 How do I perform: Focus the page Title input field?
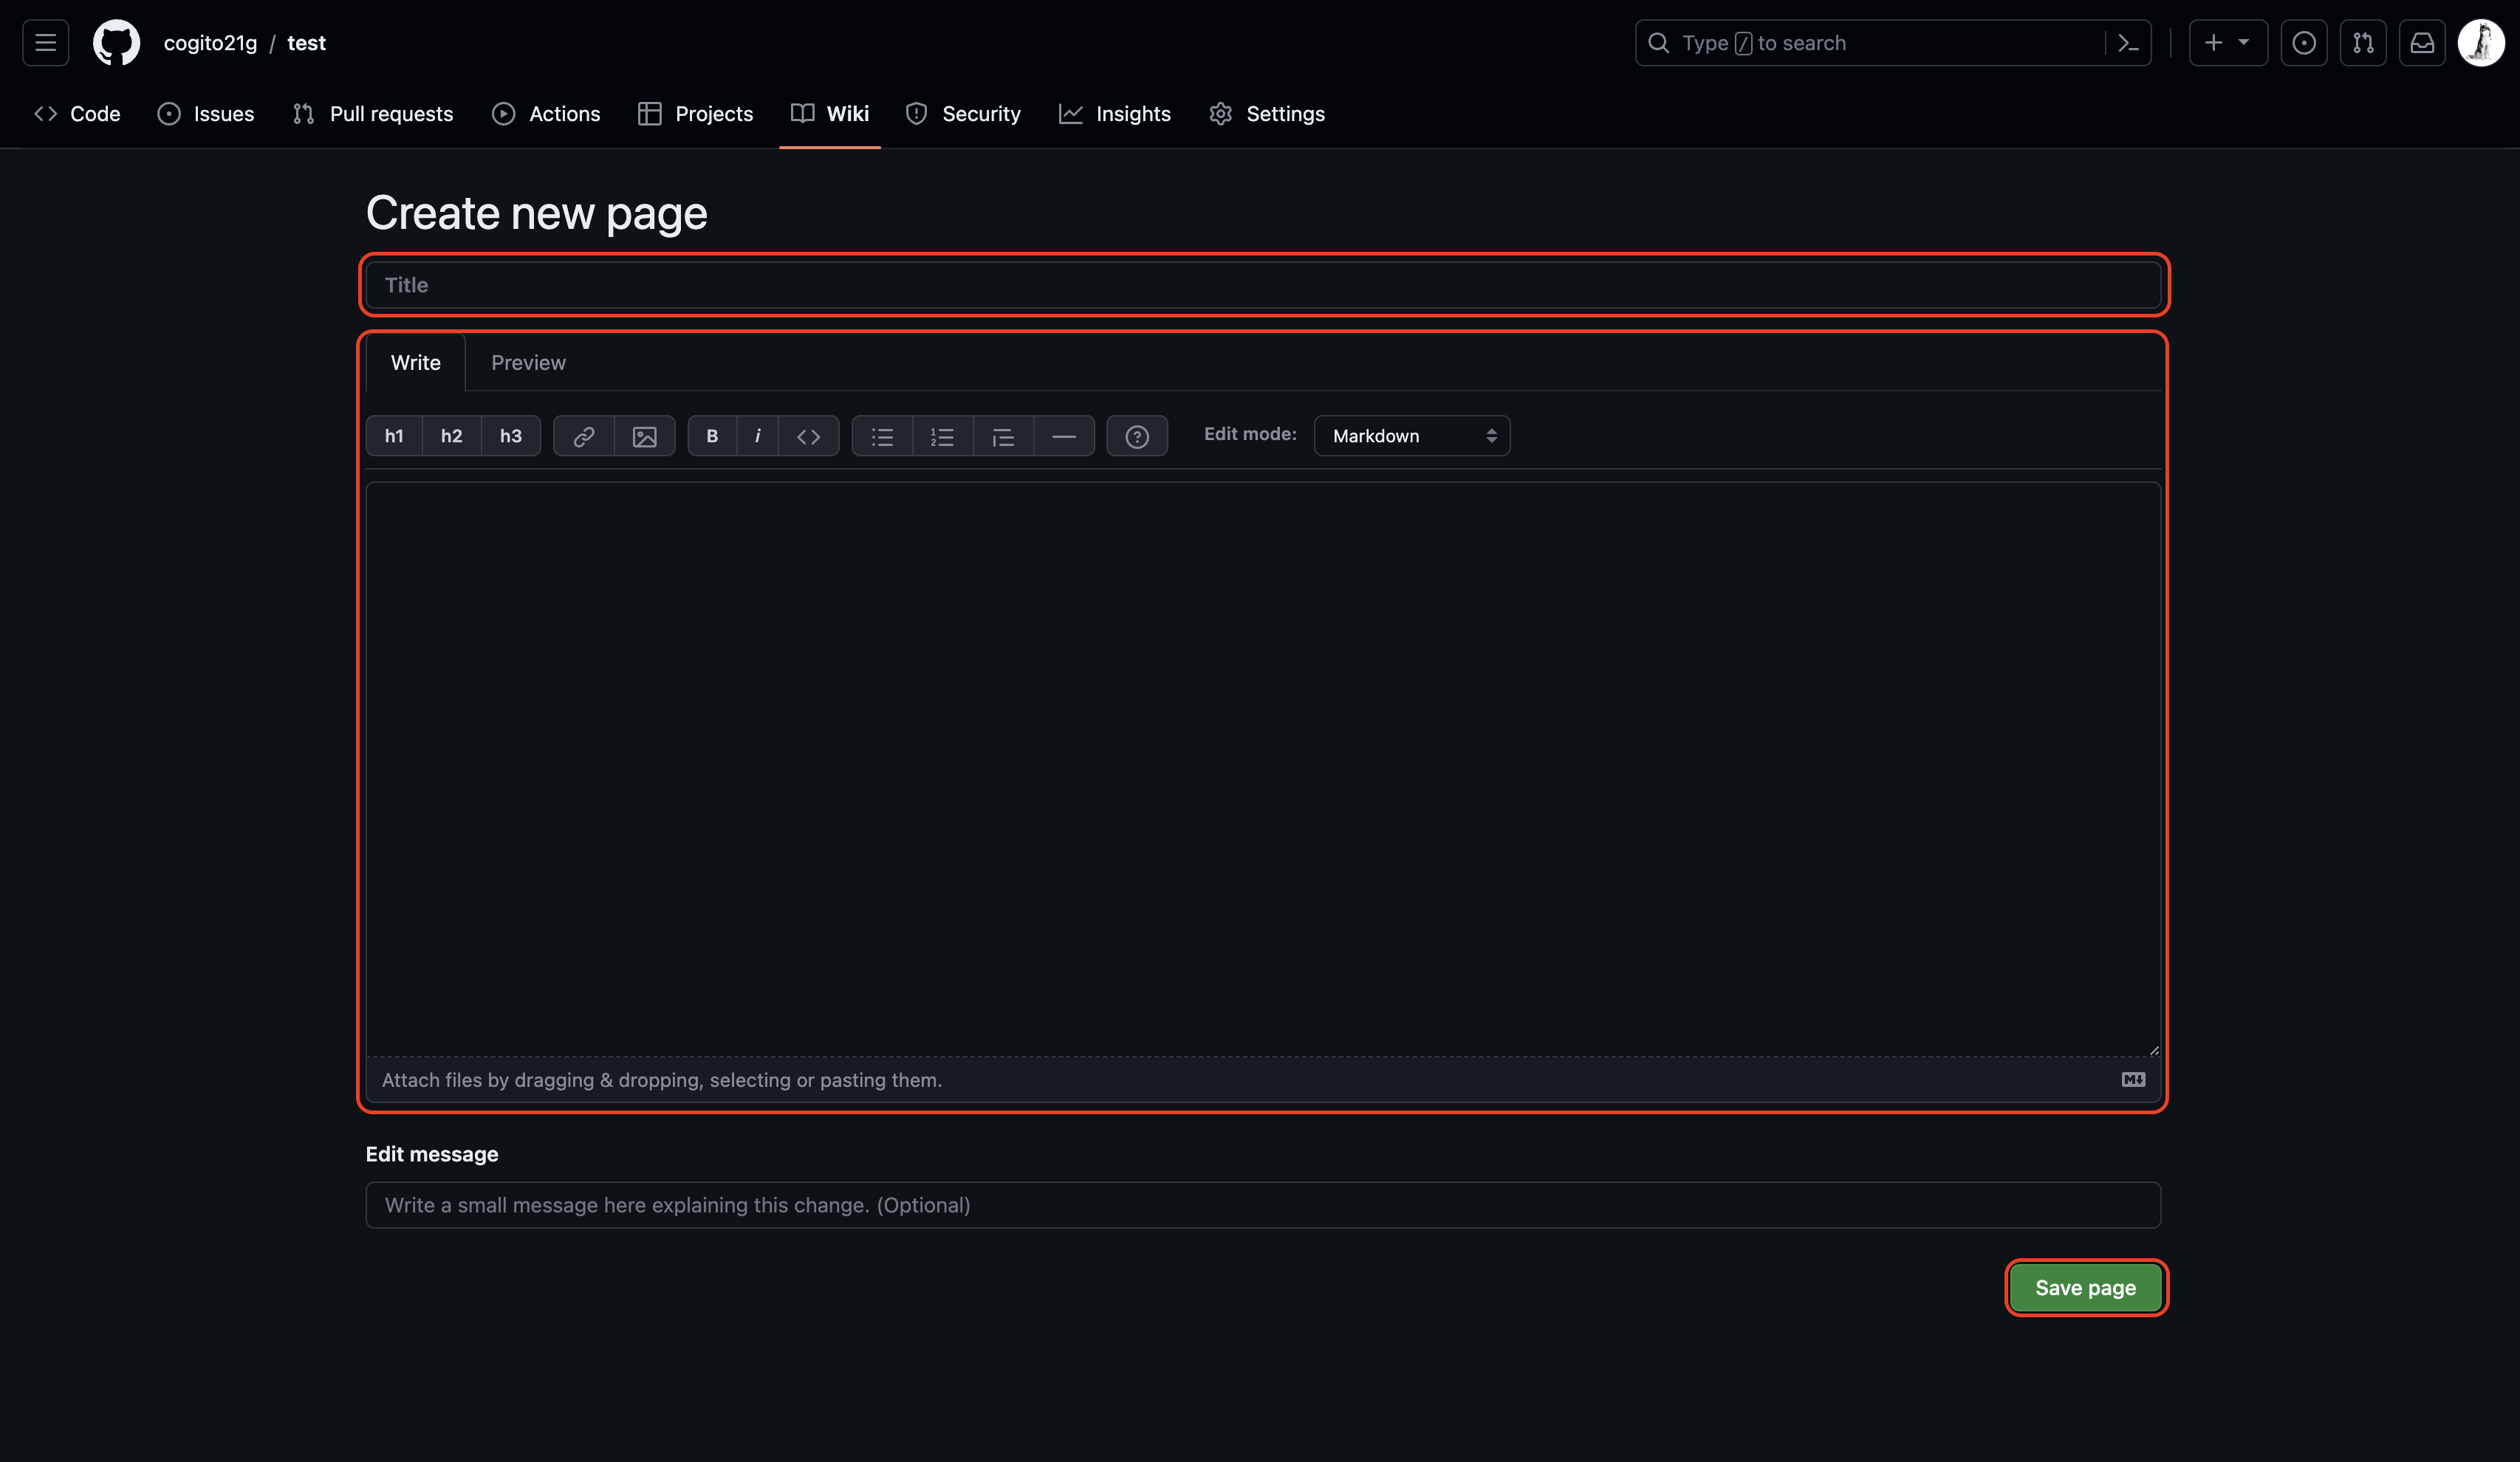coord(1262,285)
